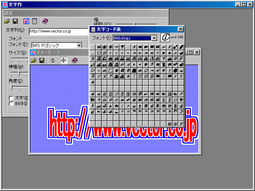255x191 pixels.
Task: Save image via イメージ window floppy icon
Action: pos(42,60)
